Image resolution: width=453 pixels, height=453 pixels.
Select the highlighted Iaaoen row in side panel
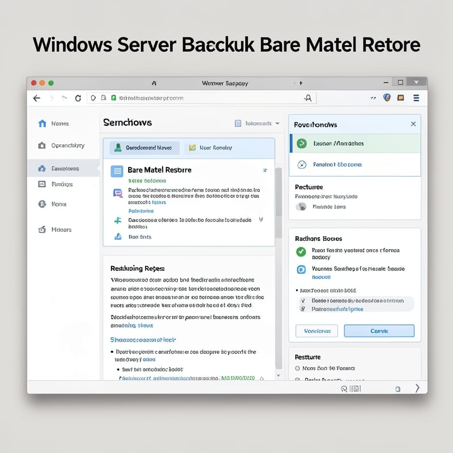(x=355, y=143)
